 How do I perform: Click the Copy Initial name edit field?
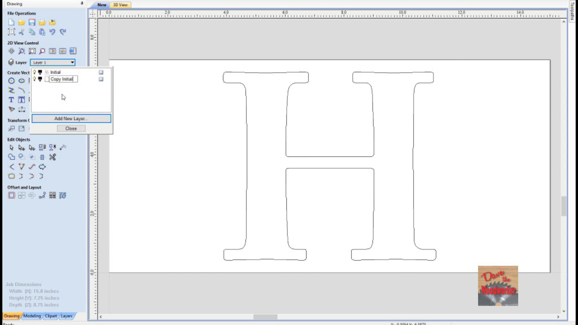tap(63, 79)
